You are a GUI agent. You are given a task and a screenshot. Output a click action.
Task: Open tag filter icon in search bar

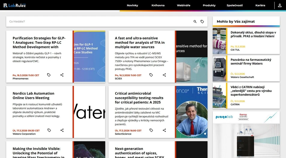(202, 22)
